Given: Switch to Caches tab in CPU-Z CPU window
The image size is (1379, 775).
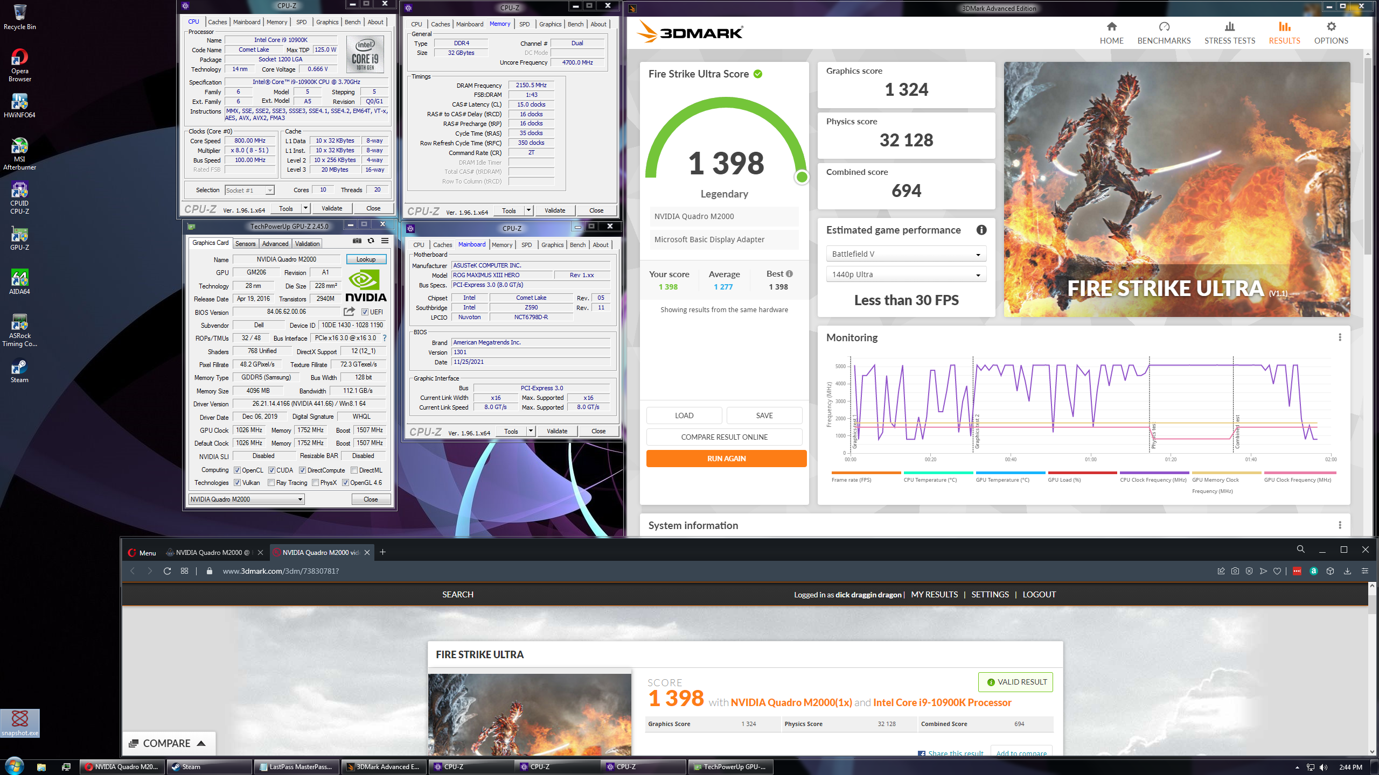Looking at the screenshot, I should pyautogui.click(x=217, y=22).
